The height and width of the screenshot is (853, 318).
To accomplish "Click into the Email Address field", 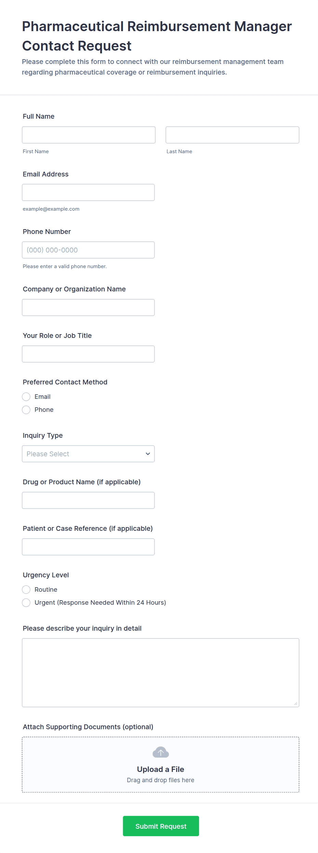I will [x=88, y=193].
